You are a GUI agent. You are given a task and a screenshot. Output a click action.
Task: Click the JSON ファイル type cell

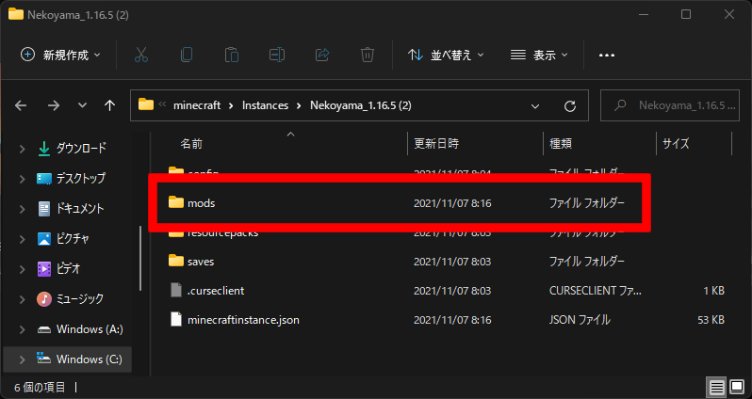point(580,320)
